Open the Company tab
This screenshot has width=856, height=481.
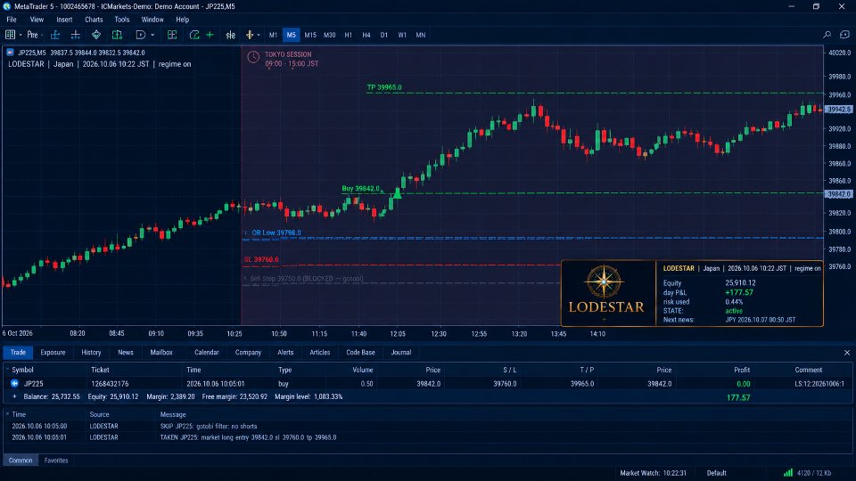[x=248, y=353]
